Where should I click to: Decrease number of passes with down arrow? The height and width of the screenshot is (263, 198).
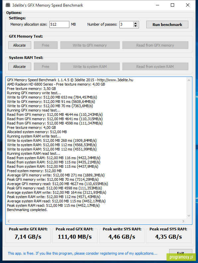[x=136, y=26]
